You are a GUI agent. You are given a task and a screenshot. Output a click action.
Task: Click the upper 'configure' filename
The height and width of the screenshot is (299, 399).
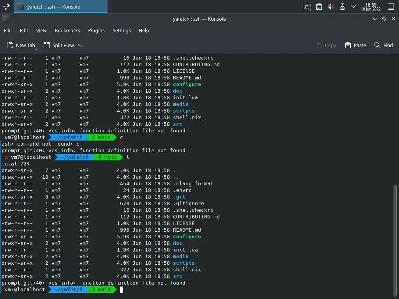coord(187,84)
